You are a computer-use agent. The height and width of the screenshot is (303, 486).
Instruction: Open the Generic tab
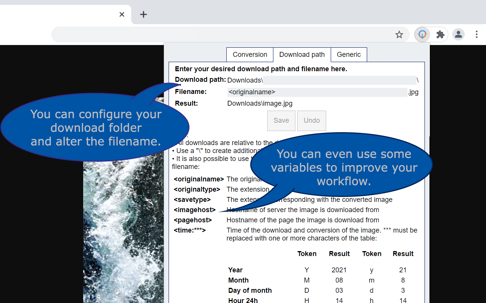point(349,55)
